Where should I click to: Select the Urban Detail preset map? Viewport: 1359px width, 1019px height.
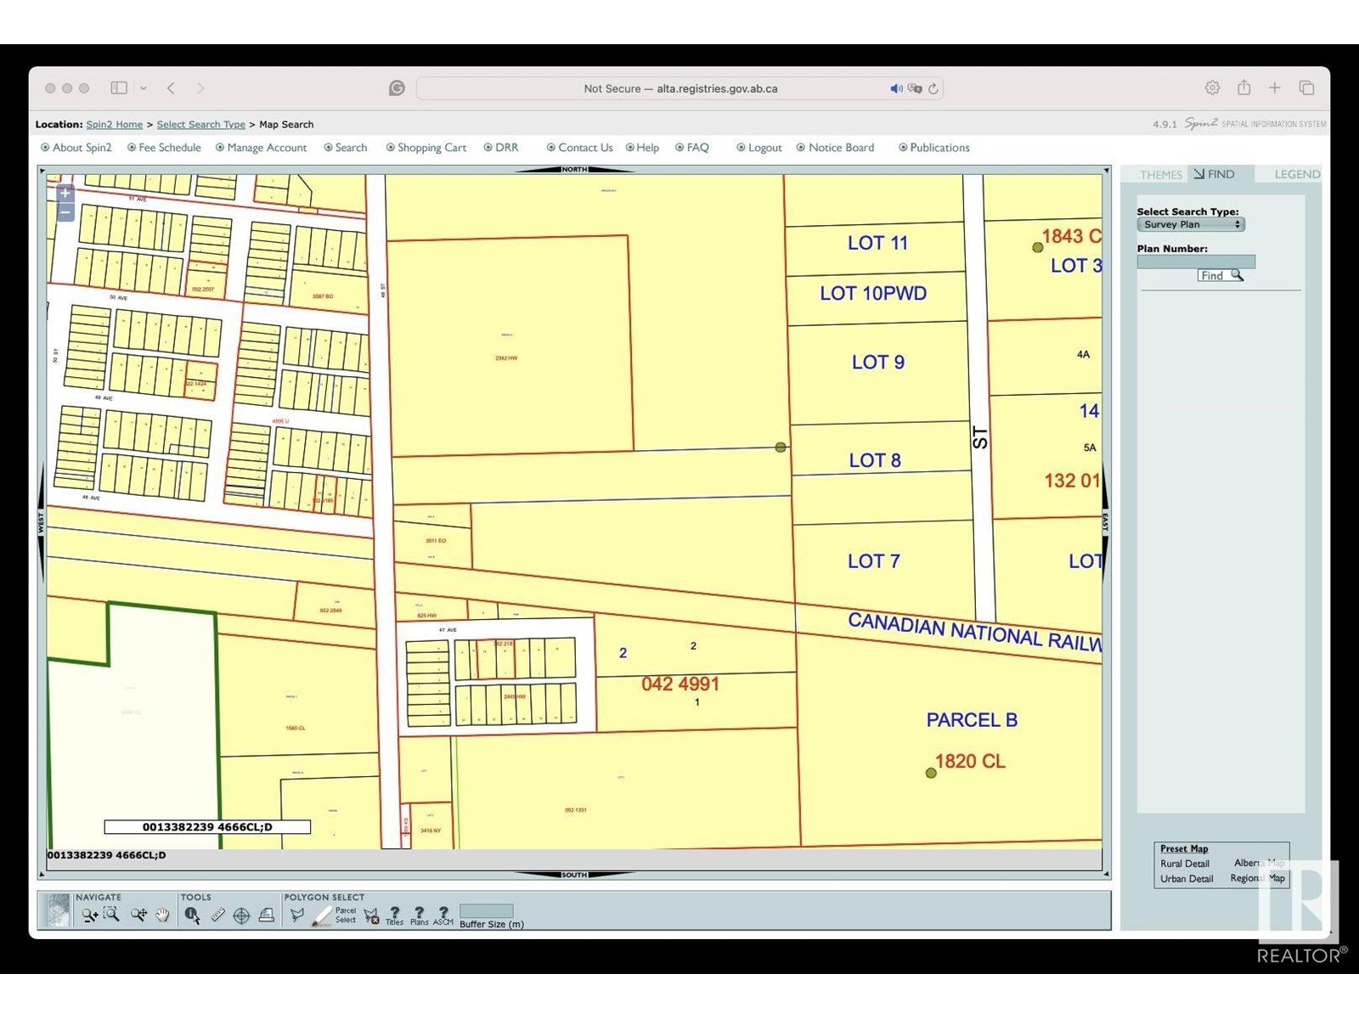coord(1186,879)
